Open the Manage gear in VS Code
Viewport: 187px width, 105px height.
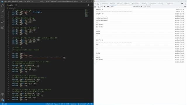click(x=3, y=100)
